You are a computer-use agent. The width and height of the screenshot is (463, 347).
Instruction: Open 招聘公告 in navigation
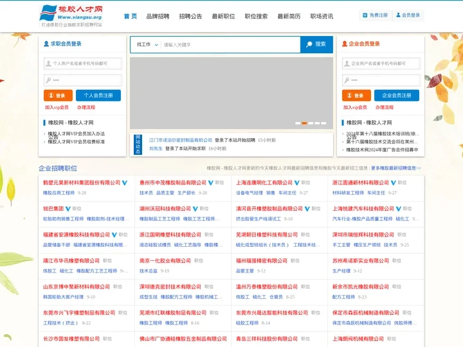(x=191, y=16)
